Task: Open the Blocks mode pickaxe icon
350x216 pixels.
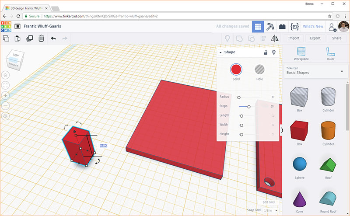Action: point(270,26)
